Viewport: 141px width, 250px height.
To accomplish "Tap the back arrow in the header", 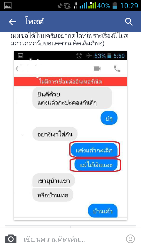I will coord(12,22).
